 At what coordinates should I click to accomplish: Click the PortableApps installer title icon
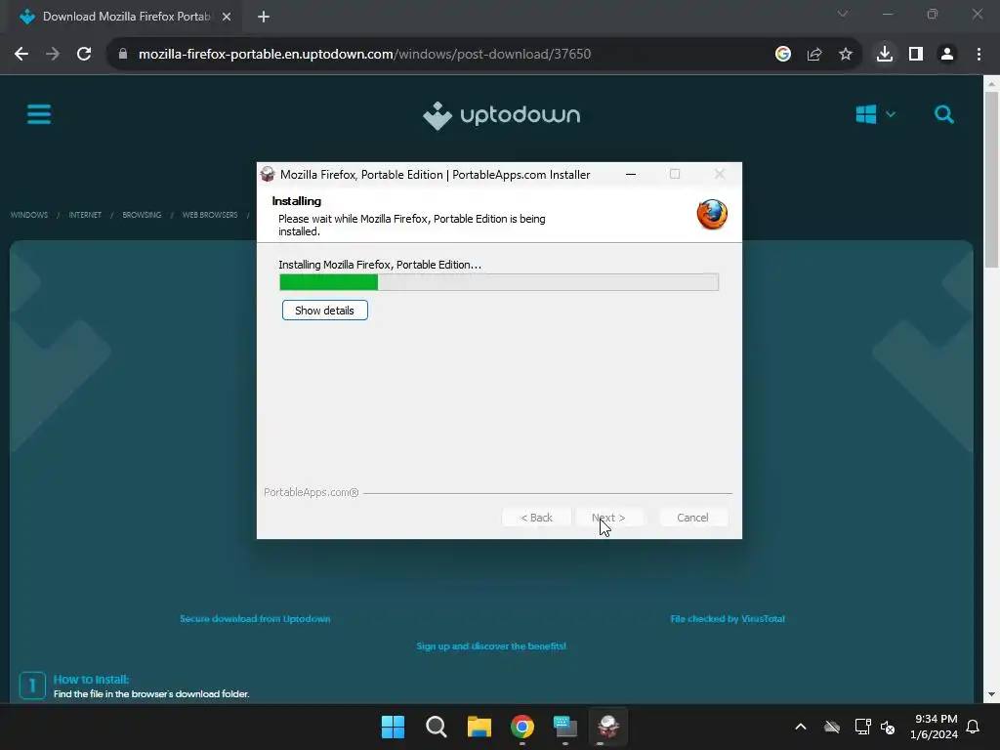pos(268,174)
